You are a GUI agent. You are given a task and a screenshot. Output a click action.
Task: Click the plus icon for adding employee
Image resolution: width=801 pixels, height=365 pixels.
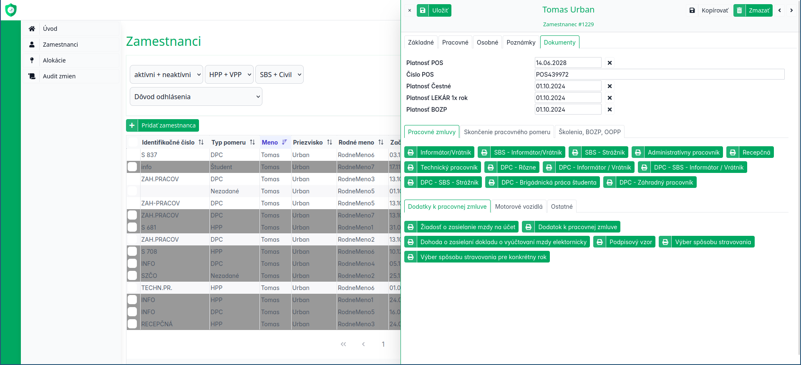coord(132,125)
